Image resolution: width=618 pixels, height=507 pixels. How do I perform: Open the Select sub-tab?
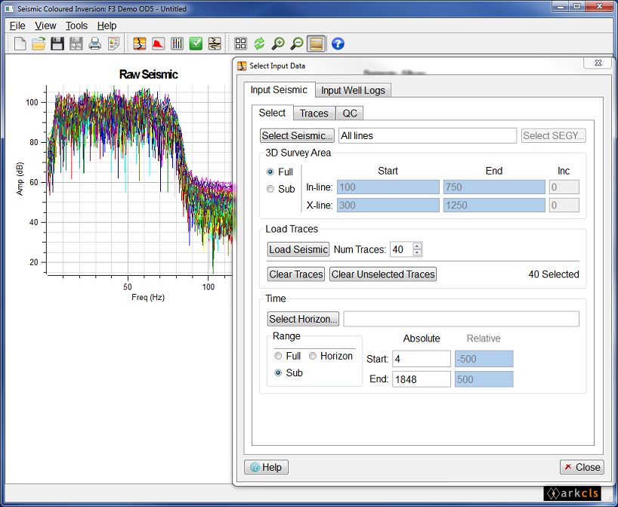point(272,113)
